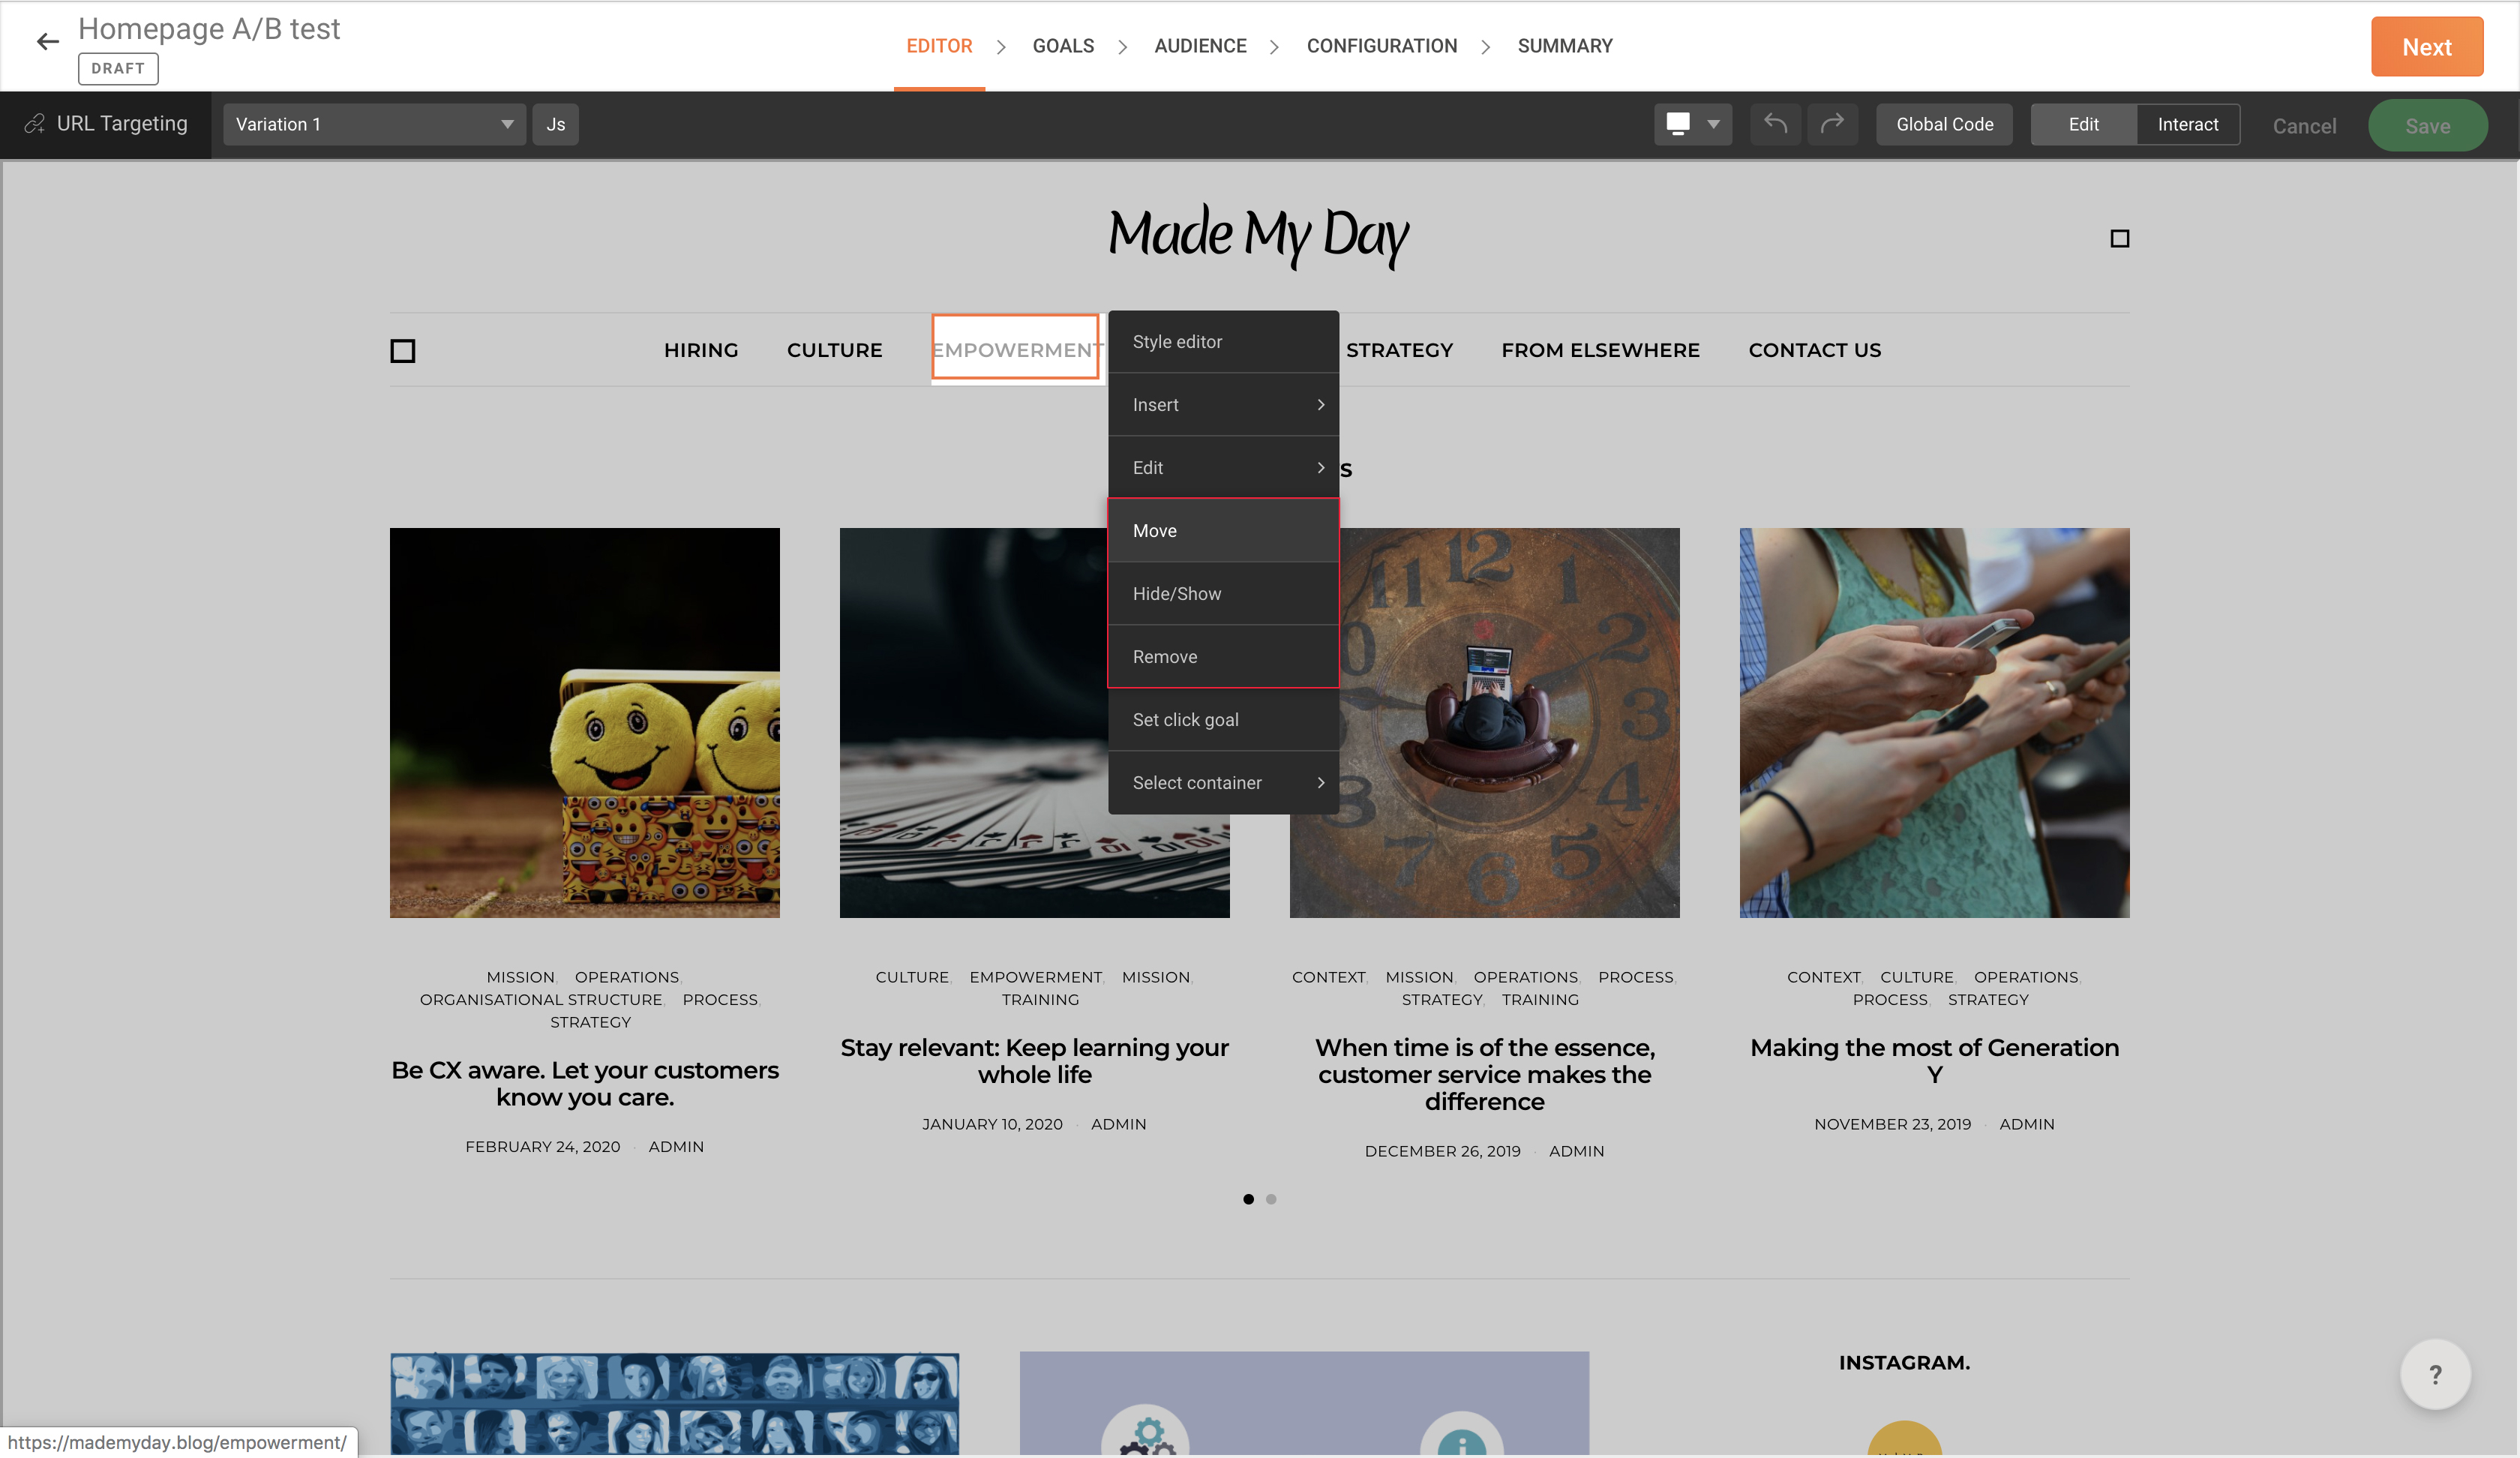Screen dimensions: 2520x1458
Task: Choose Move from the context menu
Action: tap(1222, 531)
